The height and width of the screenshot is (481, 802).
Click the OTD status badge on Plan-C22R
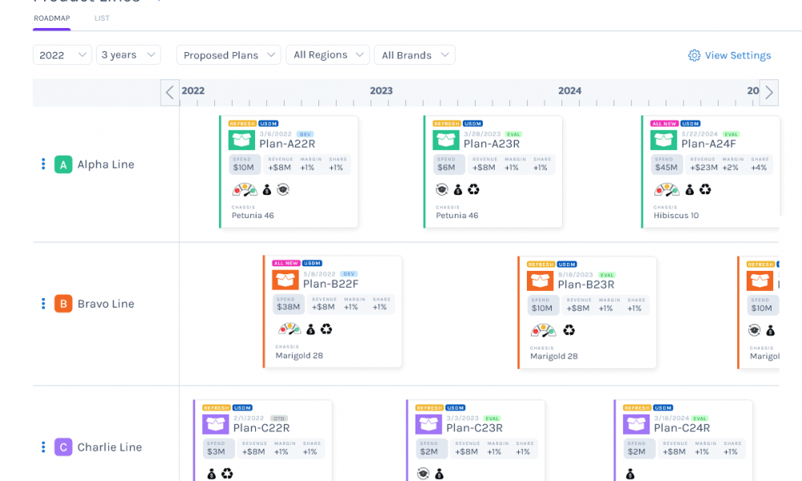click(x=279, y=418)
